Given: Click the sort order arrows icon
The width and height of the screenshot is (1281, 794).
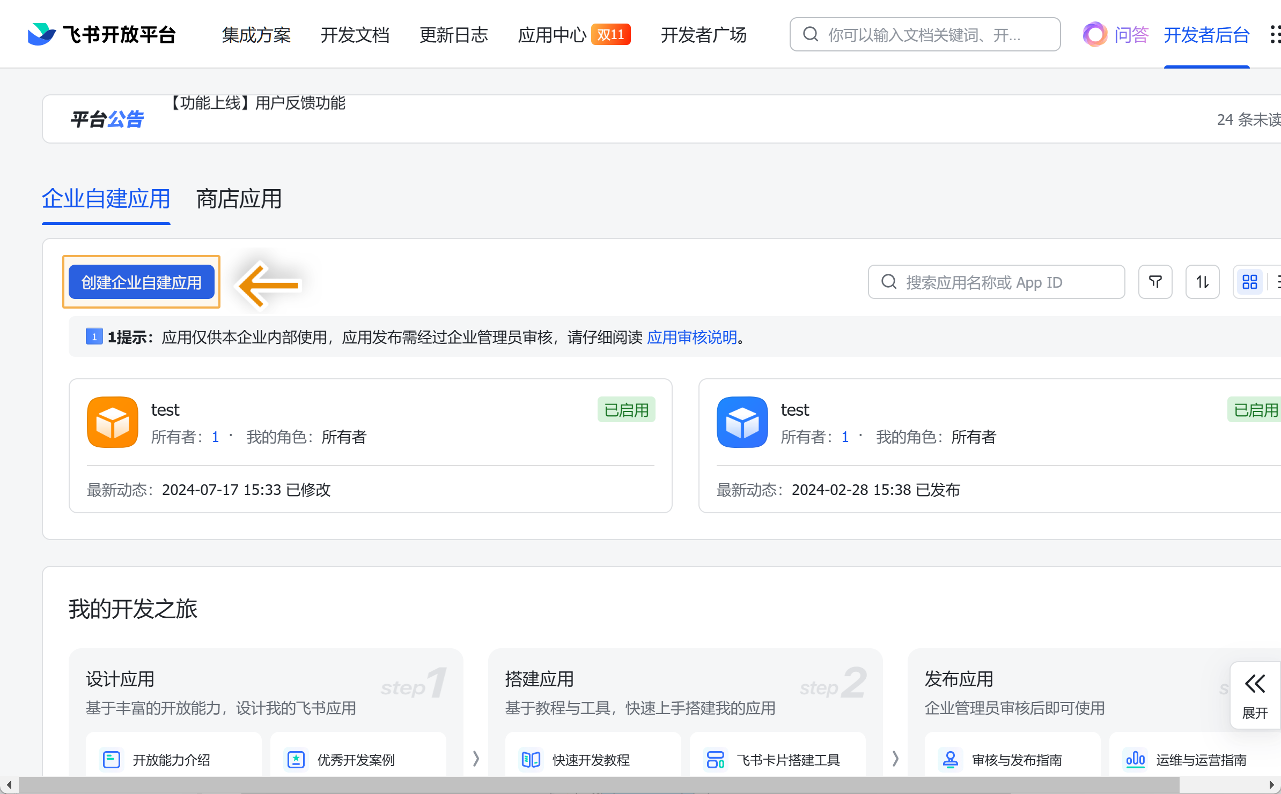Looking at the screenshot, I should point(1202,282).
